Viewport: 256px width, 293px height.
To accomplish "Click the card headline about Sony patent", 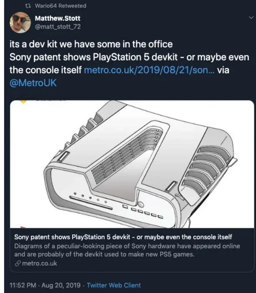I will 123,237.
